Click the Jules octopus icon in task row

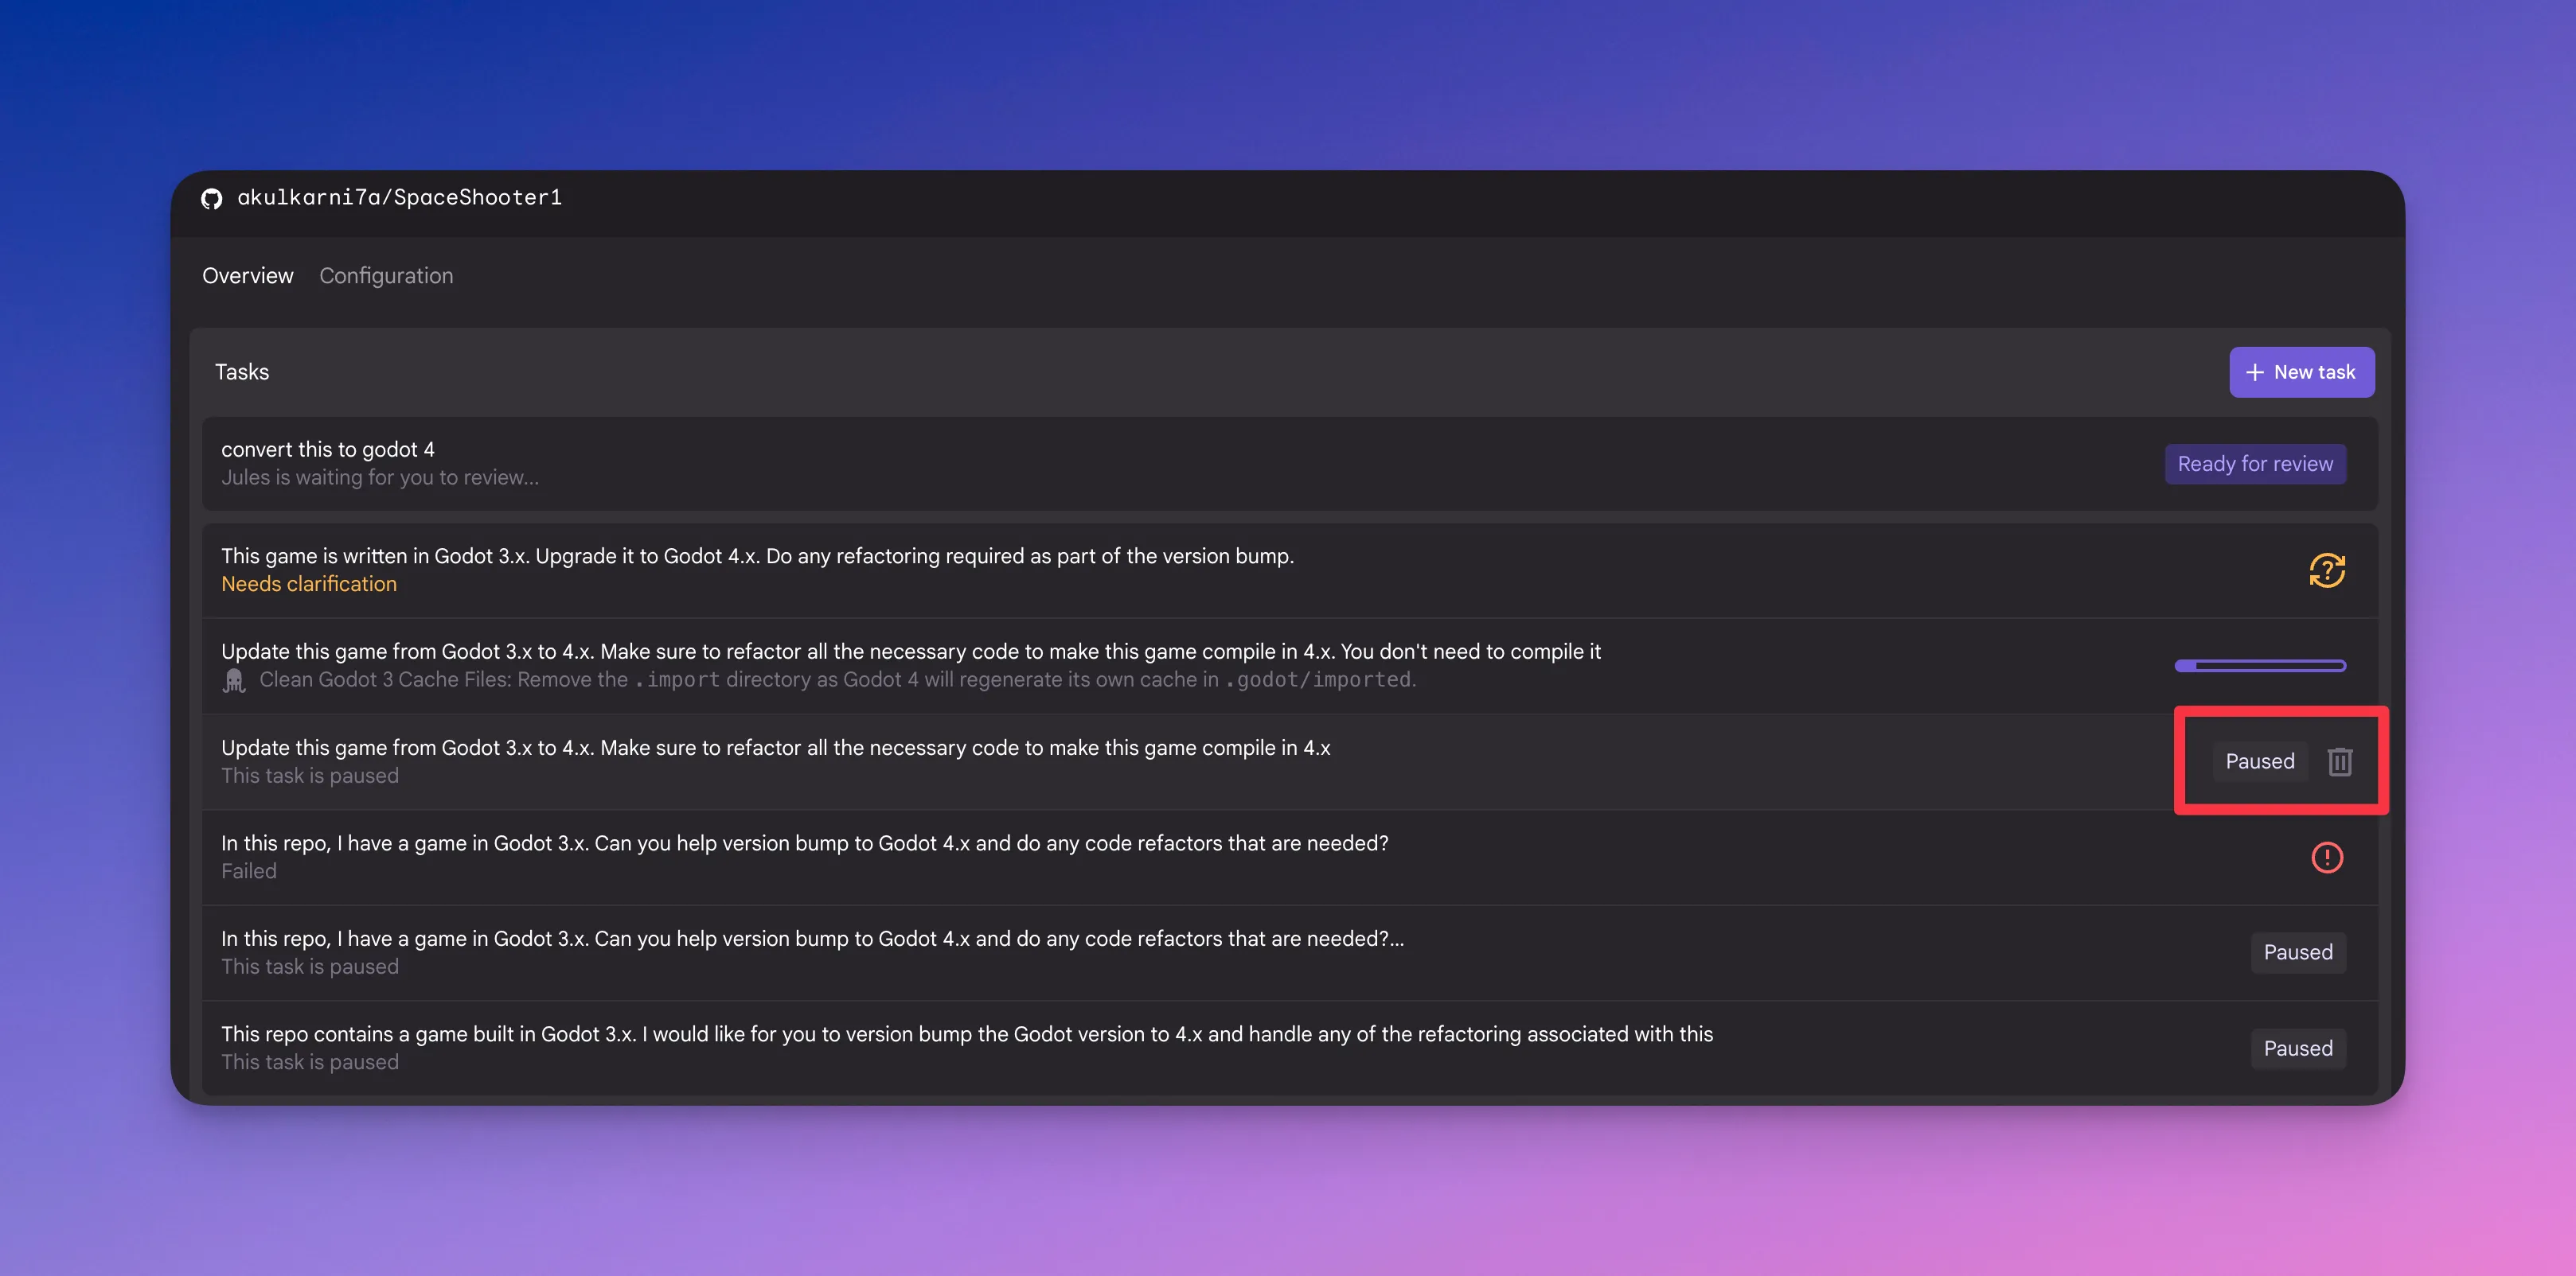coord(234,680)
